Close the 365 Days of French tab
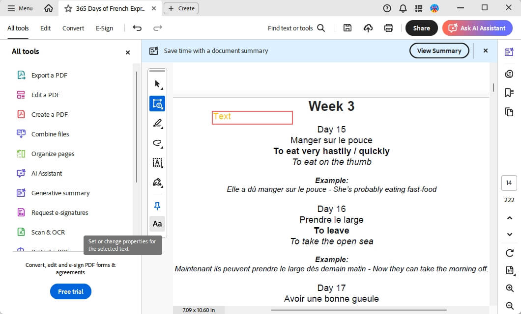Viewport: 521px width, 314px height. (154, 8)
